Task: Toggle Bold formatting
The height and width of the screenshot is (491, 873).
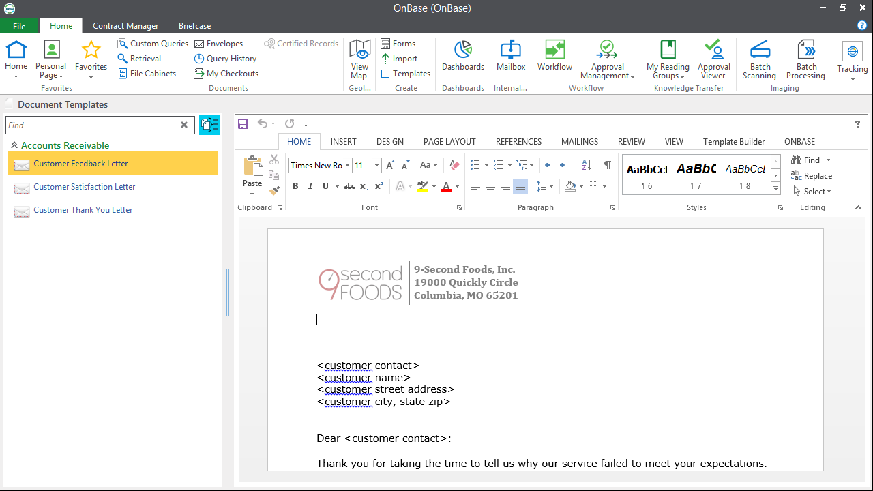Action: 295,186
